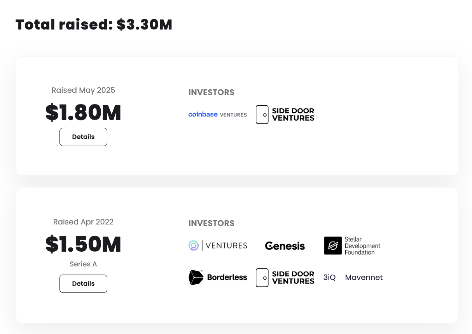Click Side Door Ventures logo in May 2025 round
Screen dimensions: 472x334
point(285,115)
